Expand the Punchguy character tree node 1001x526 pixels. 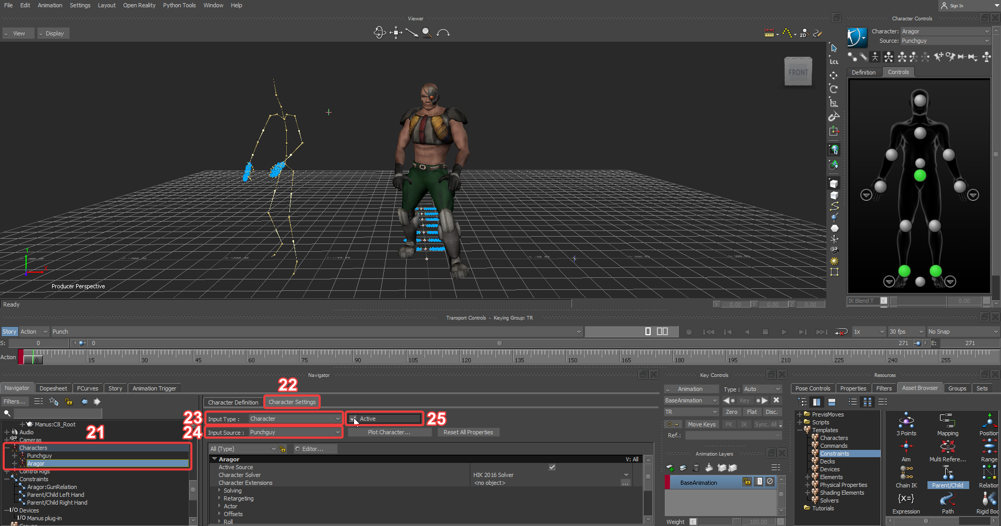(15, 456)
